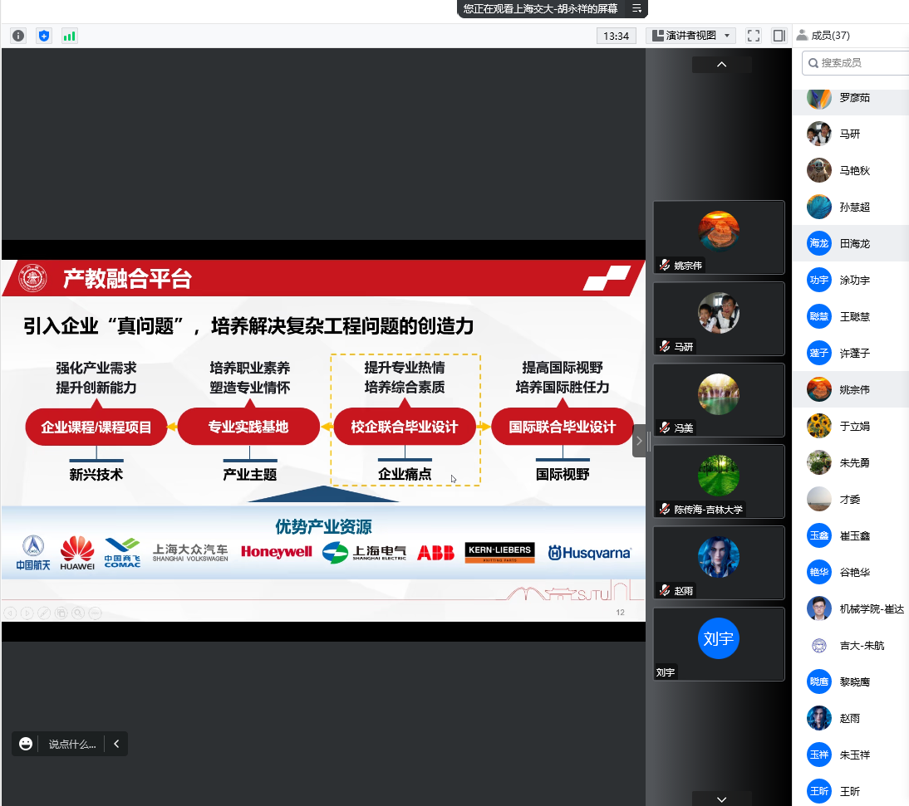909x806 pixels.
Task: Click the 13:34 meeting timer
Action: click(x=617, y=36)
